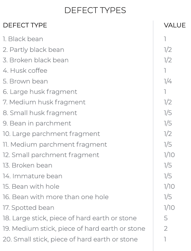Click value 5 for Large stick row

[x=166, y=218]
